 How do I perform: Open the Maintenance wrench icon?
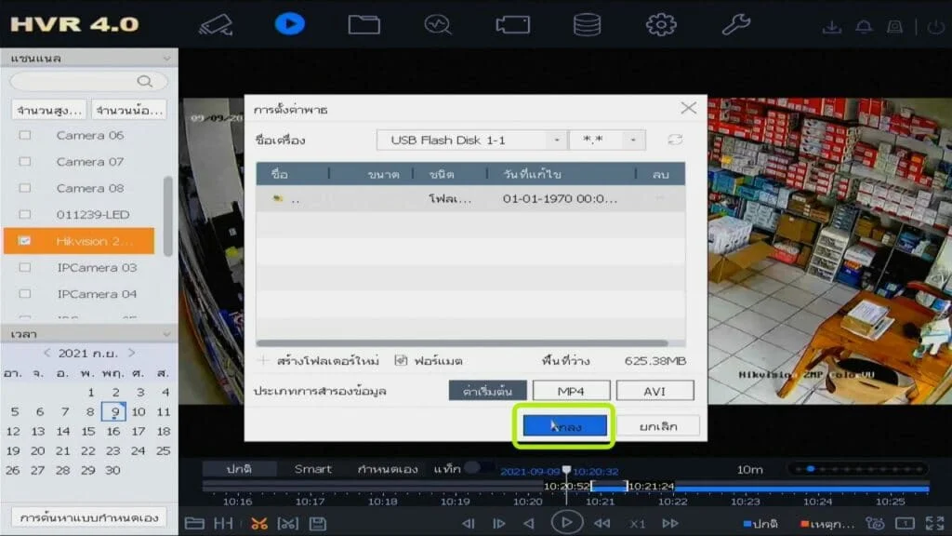pyautogui.click(x=735, y=24)
